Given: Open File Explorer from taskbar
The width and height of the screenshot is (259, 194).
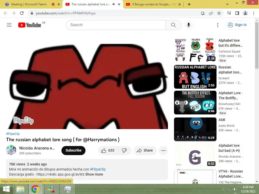Looking at the screenshot, I should coord(20,189).
